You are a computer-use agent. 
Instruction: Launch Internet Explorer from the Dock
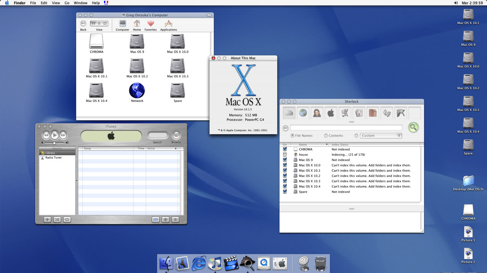(199, 264)
